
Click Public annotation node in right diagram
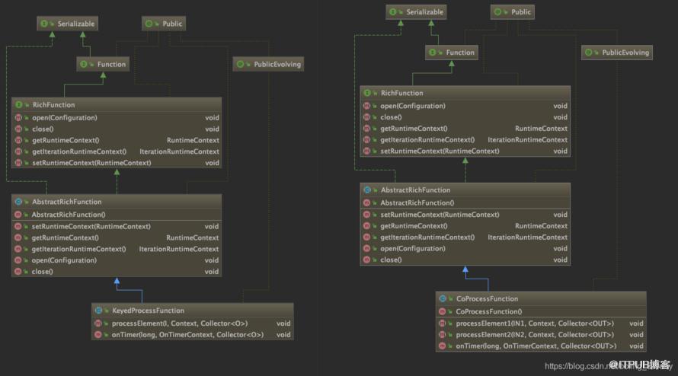[x=513, y=12]
